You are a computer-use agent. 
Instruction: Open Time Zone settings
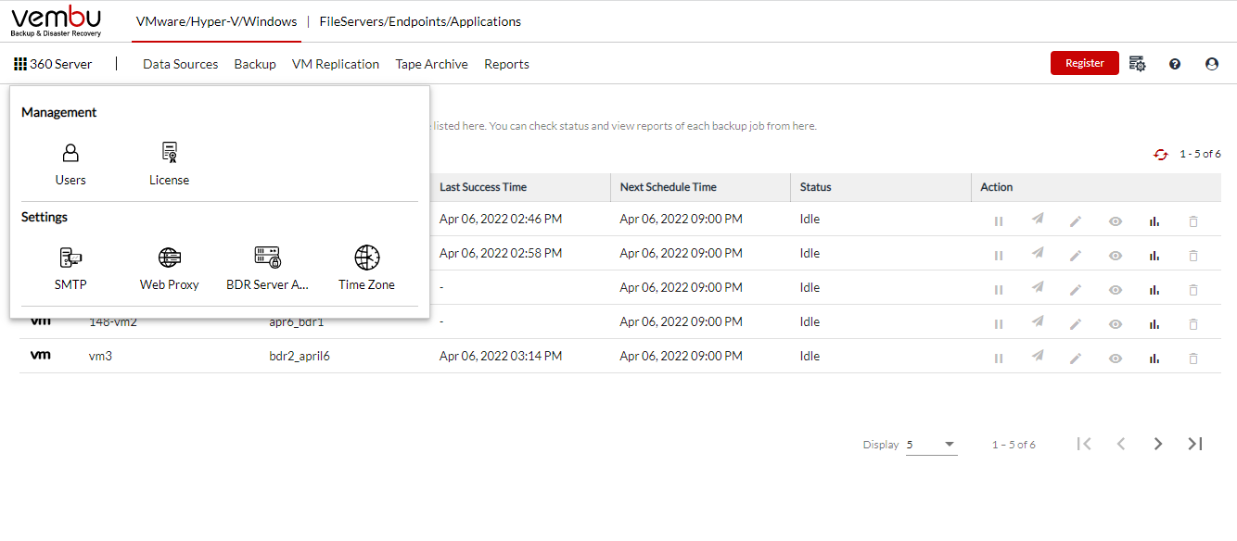point(367,258)
